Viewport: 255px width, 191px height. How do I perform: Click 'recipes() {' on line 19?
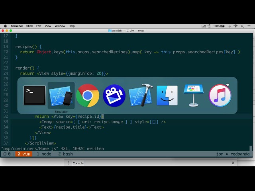tap(28, 47)
